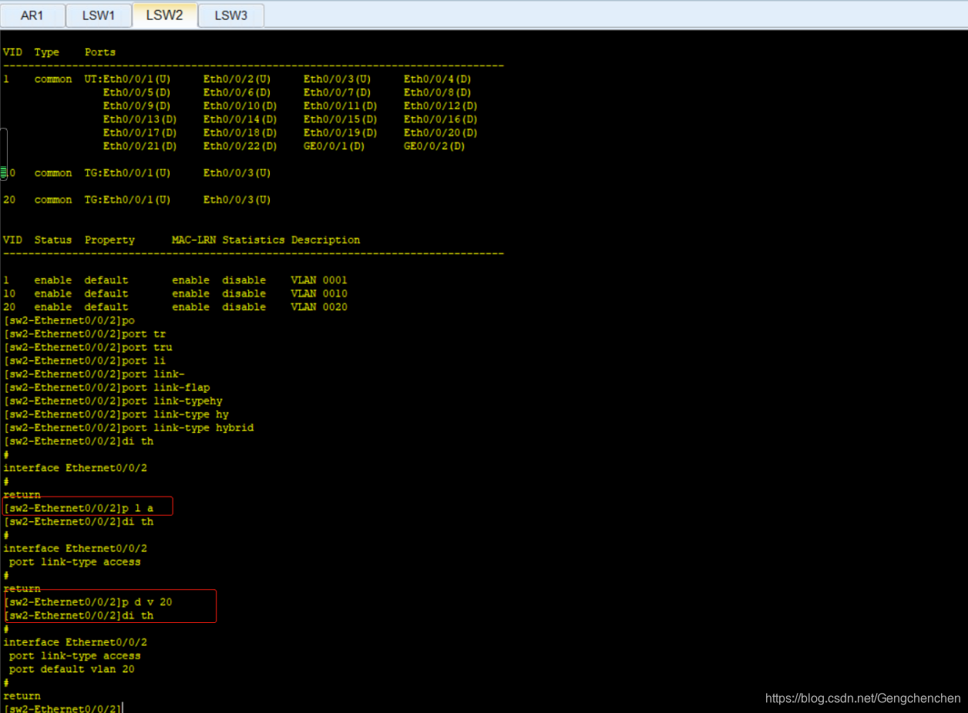Click the GE0/0/2(D) port entry
The image size is (968, 713).
click(435, 146)
